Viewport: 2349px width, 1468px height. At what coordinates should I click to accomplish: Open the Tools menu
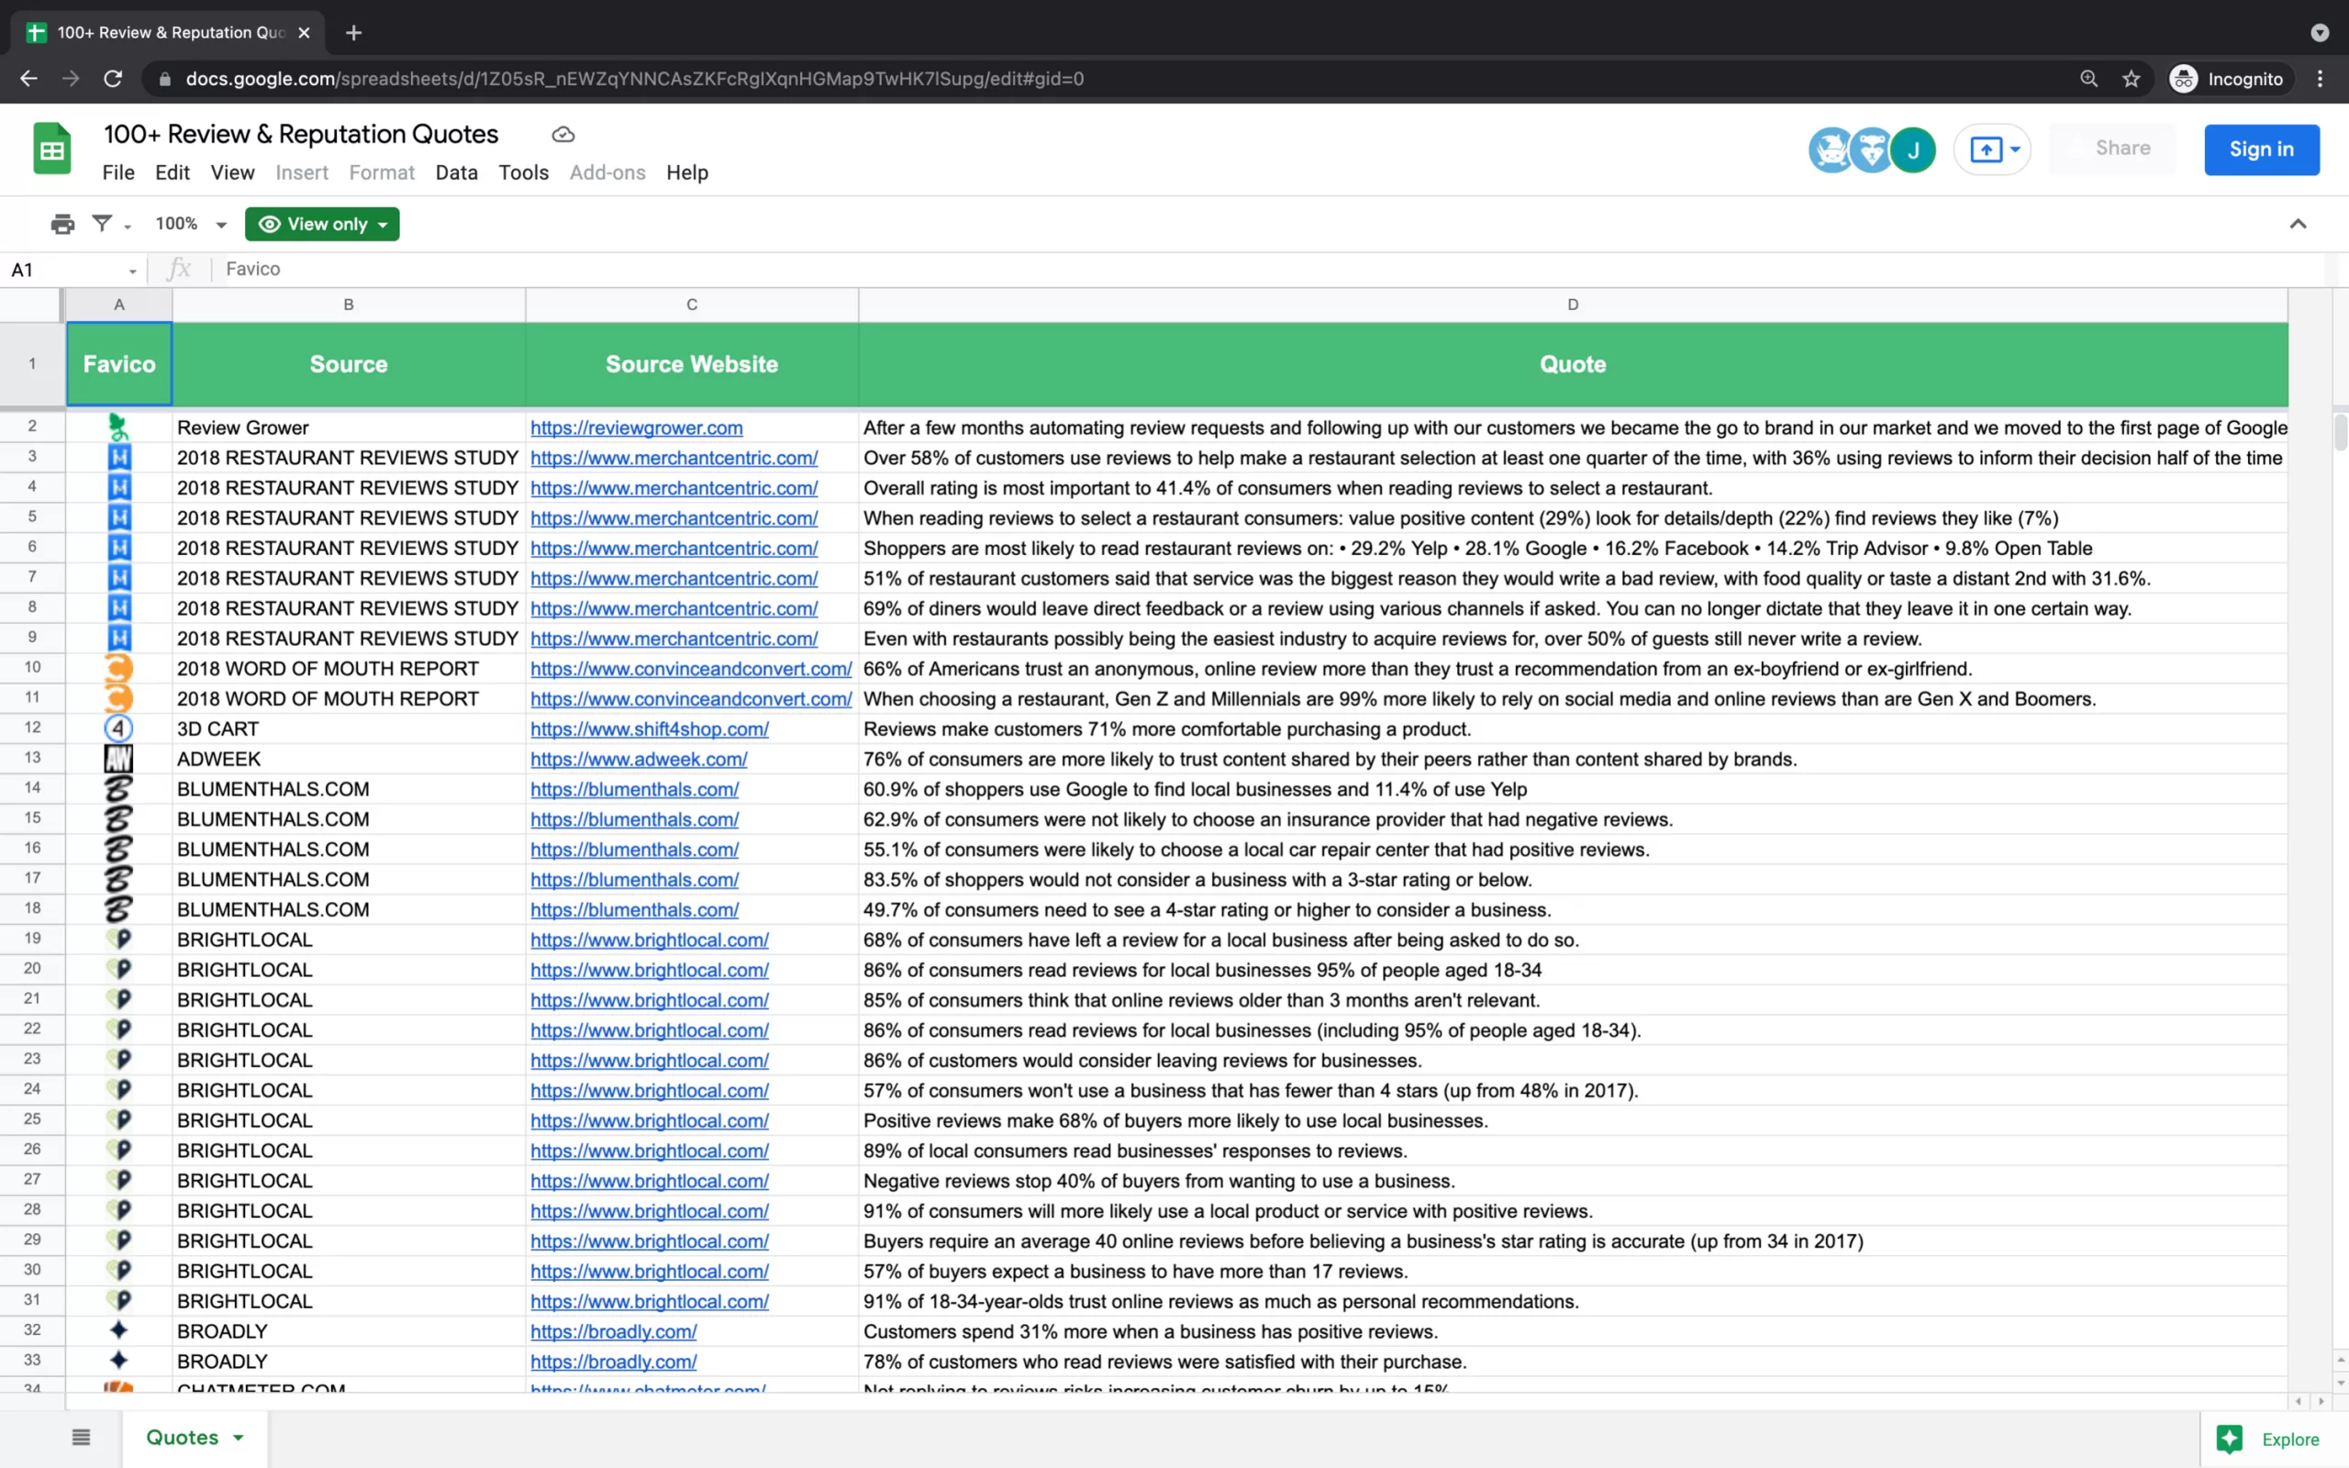523,172
